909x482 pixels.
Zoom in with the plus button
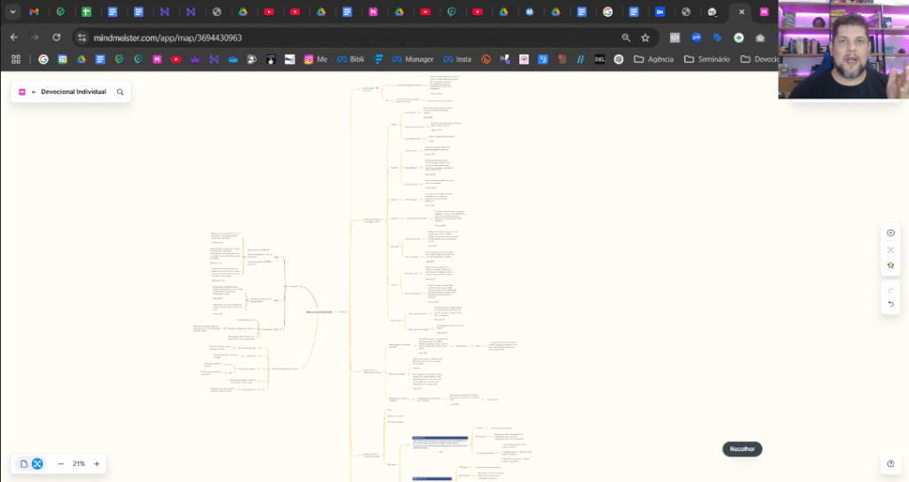[97, 463]
